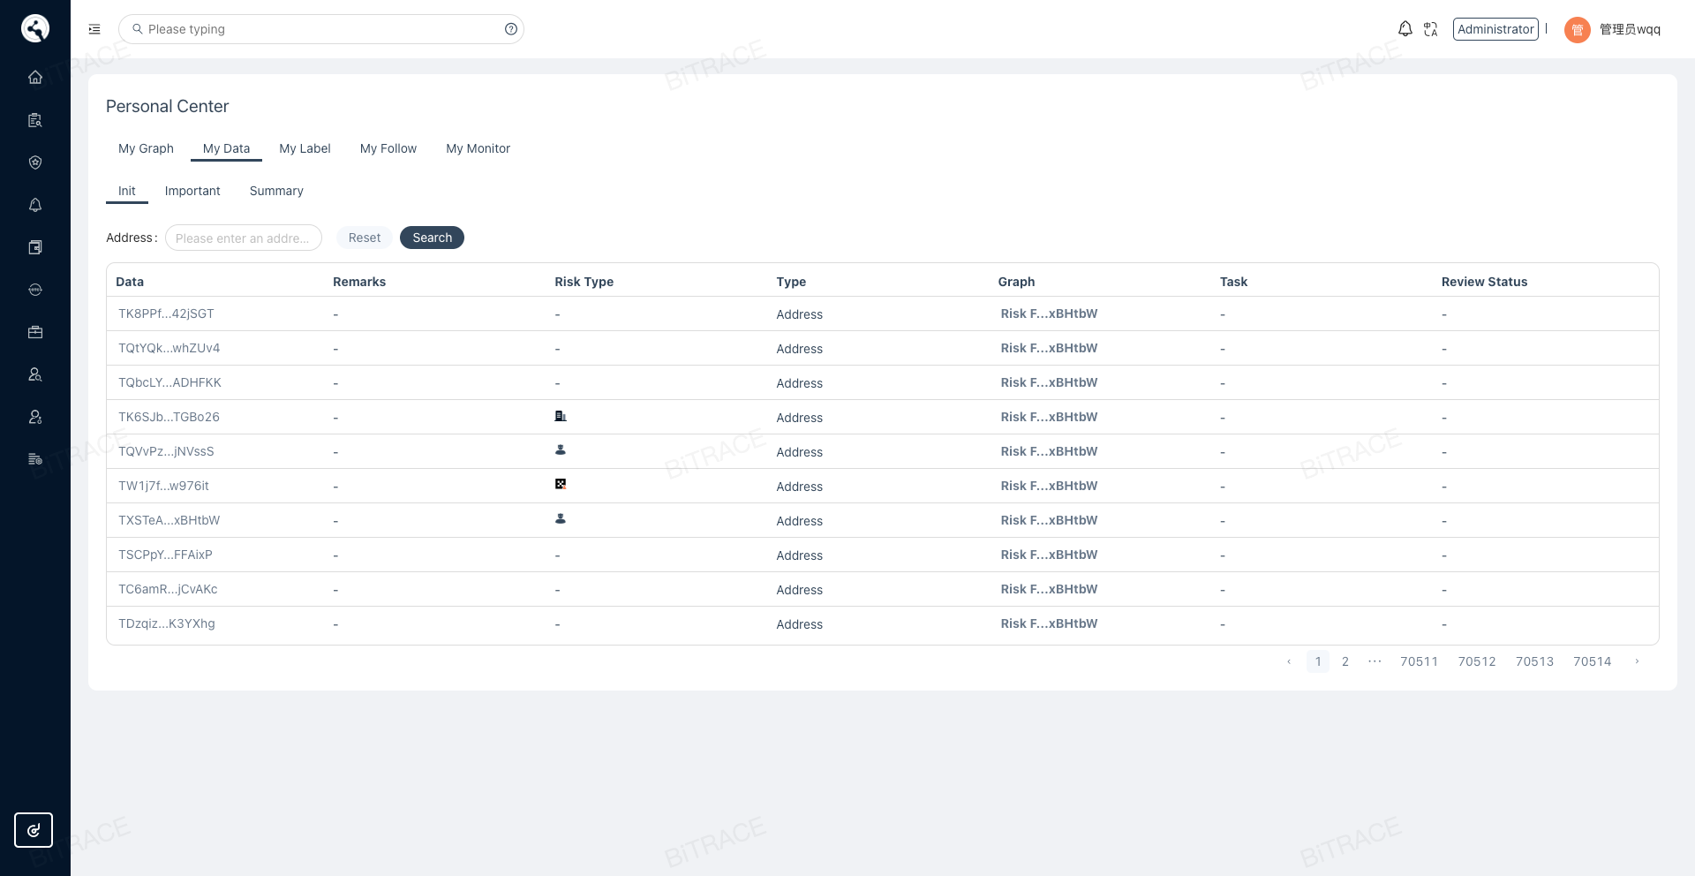
Task: Click address TW1j7f...w976it
Action: point(163,486)
